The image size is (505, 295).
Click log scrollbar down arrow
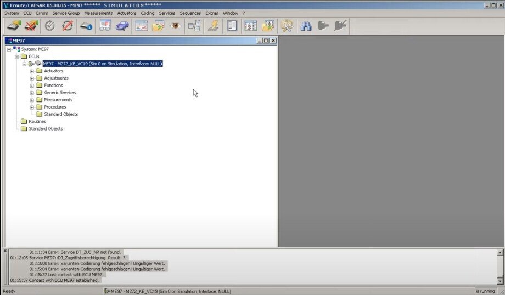[500, 281]
